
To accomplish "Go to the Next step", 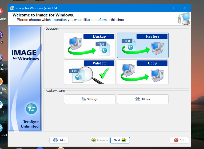I will 120,140.
